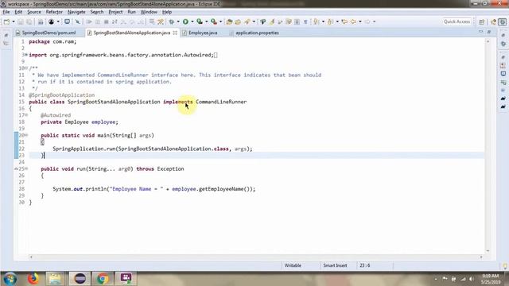
Task: Click the Next Annotation icon
Action: [x=317, y=21]
